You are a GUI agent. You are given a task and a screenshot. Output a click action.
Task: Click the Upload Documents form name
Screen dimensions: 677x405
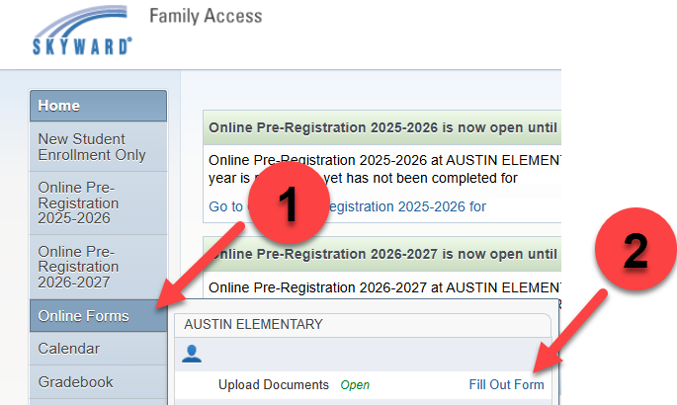pos(273,384)
